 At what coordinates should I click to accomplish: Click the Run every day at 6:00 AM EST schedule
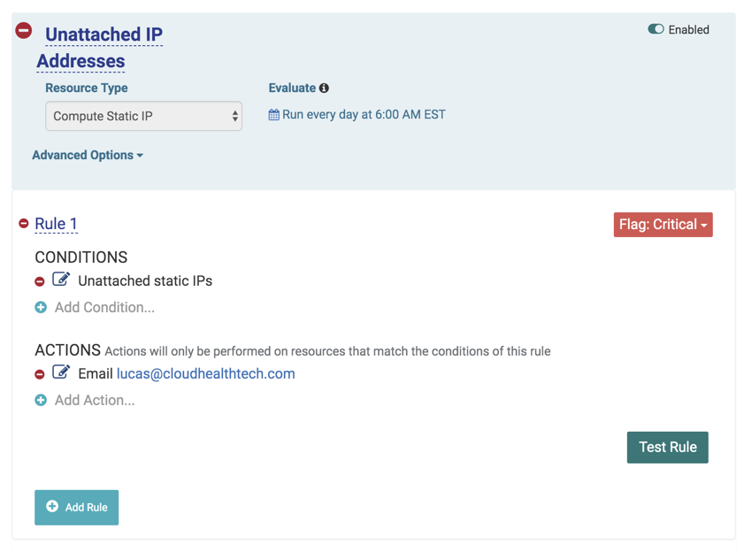coord(364,115)
